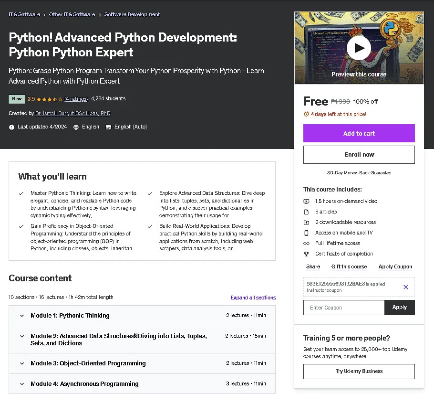Screen dimensions: 434x394
Task: Click the downloadable resources icon
Action: pos(306,222)
